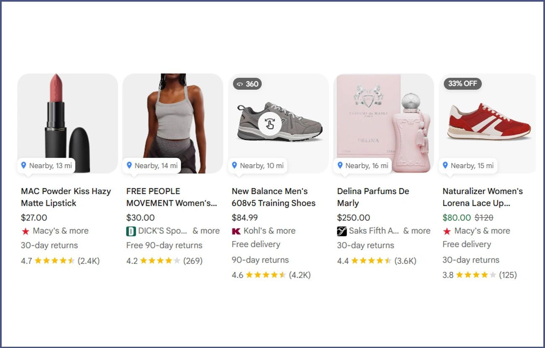Click the map pin on Nearby, 16 mi
This screenshot has height=348, width=545.
pyautogui.click(x=340, y=166)
